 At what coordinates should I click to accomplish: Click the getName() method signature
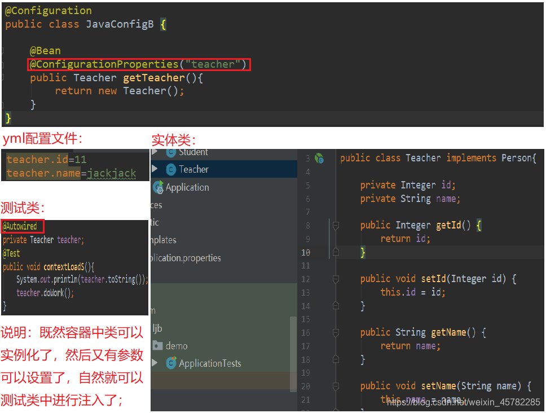418,332
